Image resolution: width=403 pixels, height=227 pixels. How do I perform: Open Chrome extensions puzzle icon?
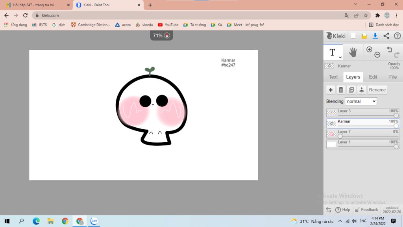tap(377, 15)
